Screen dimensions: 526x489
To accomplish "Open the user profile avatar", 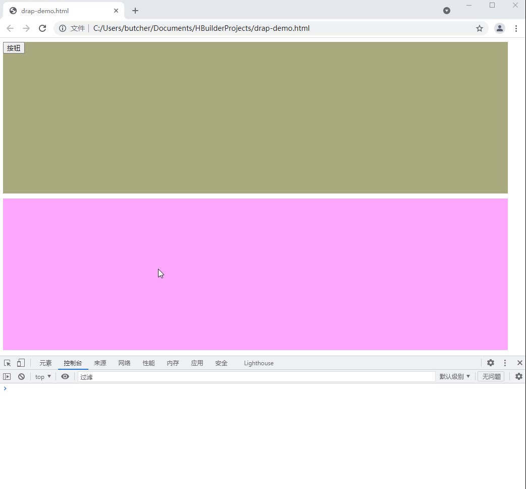I will tap(500, 28).
